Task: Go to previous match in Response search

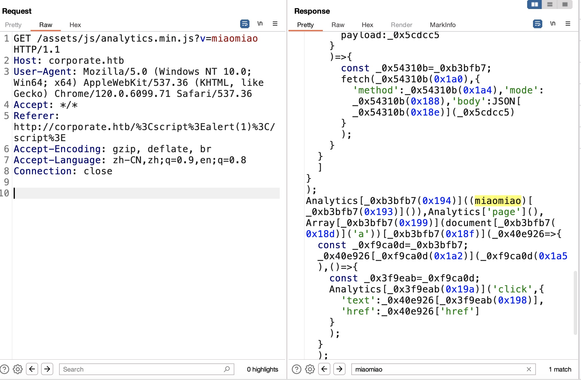Action: (324, 369)
